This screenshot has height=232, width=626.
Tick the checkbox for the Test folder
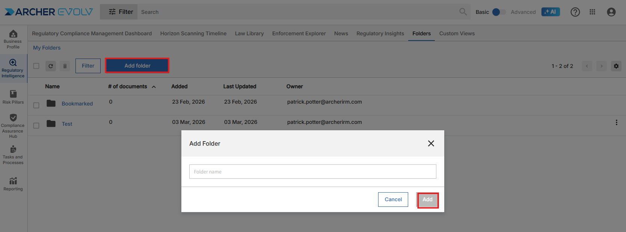tap(36, 126)
